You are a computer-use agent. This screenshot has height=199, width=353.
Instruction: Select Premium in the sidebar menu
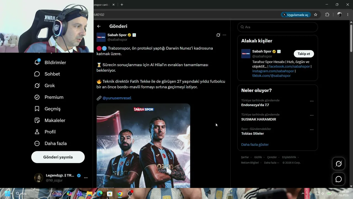click(54, 97)
